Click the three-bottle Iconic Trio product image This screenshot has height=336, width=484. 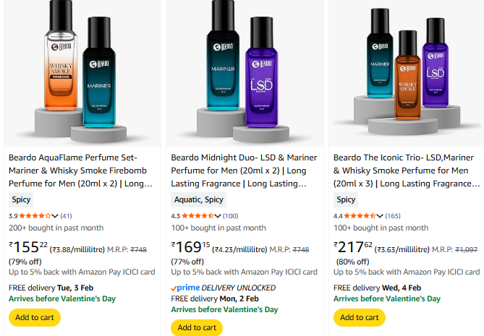point(405,72)
